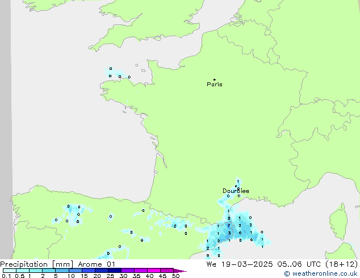Open the weatheronline.co.uk copyright link
360x278 pixels.
pyautogui.click(x=321, y=273)
